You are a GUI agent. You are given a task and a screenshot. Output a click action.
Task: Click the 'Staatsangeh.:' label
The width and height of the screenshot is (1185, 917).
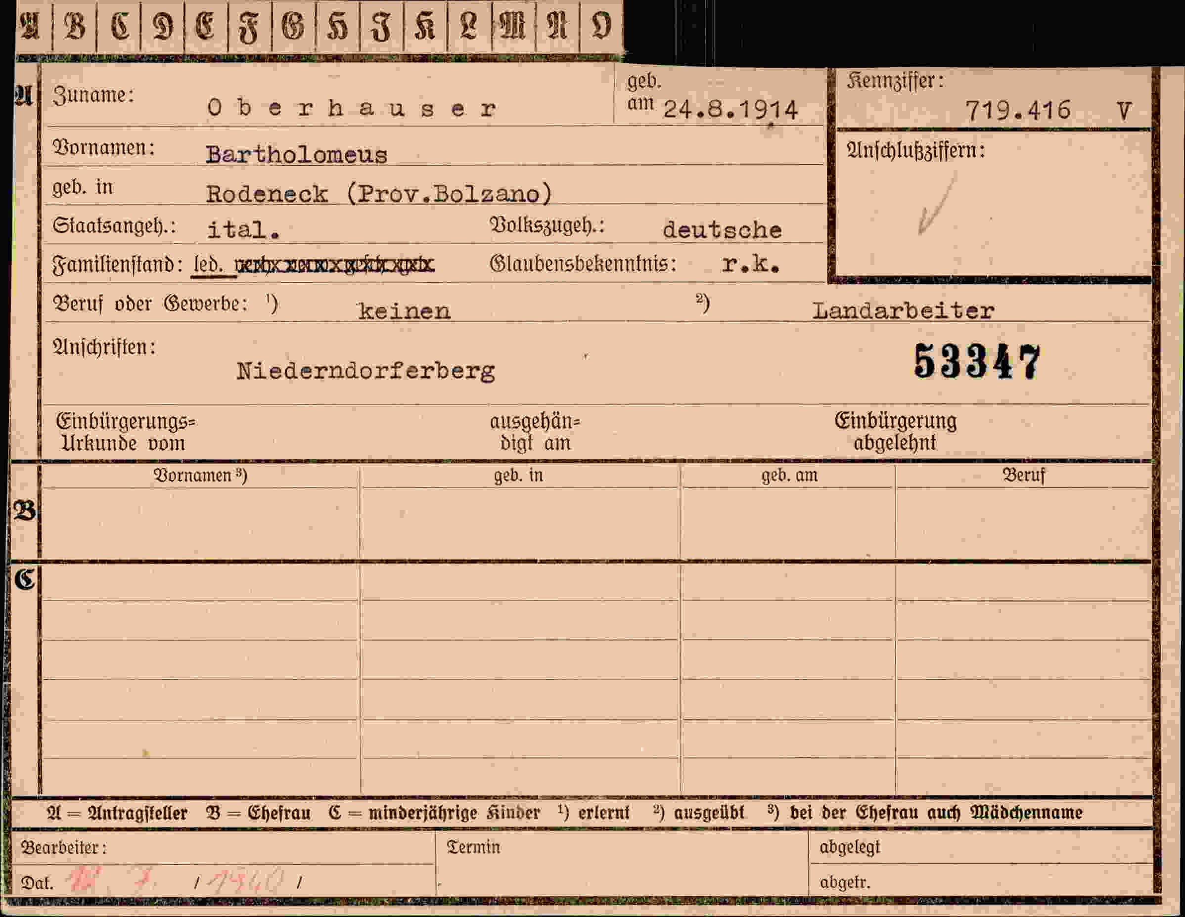(x=114, y=226)
